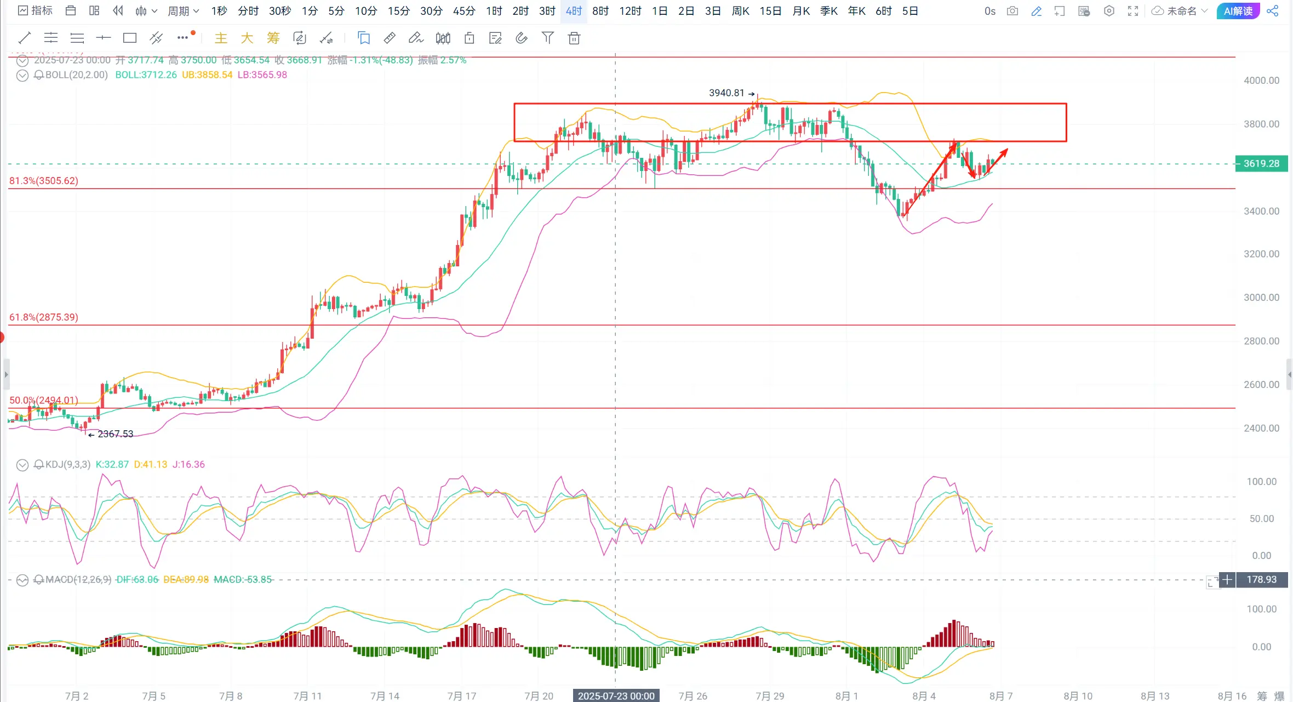Select the 年K timeframe
This screenshot has width=1293, height=702.
click(x=856, y=11)
